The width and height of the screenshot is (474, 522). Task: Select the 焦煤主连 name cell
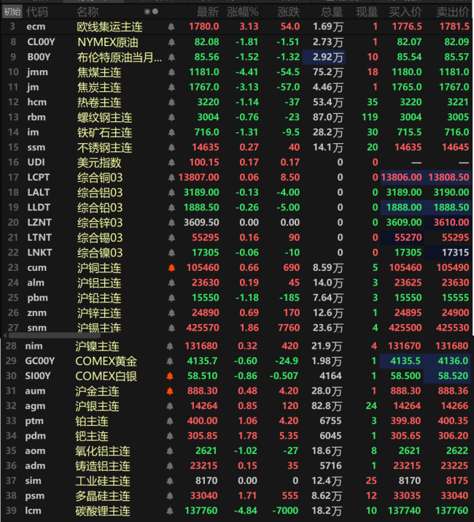(x=99, y=72)
